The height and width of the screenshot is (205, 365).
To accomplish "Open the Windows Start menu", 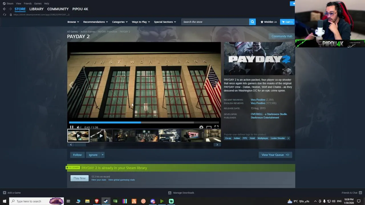I will click(x=4, y=201).
